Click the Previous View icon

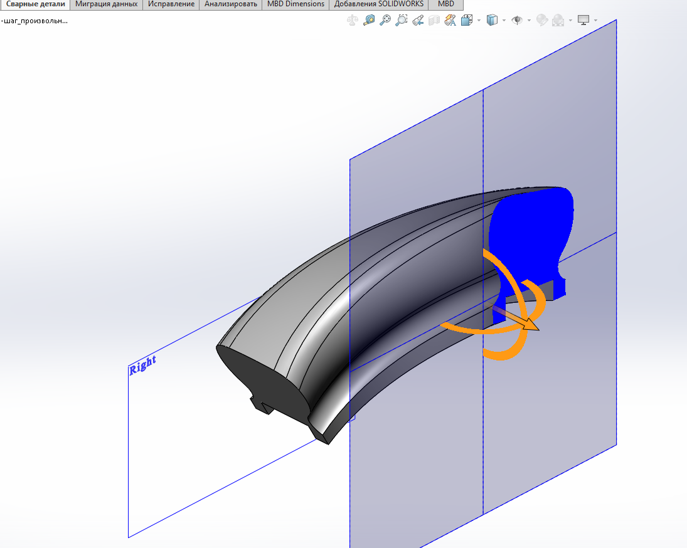418,20
